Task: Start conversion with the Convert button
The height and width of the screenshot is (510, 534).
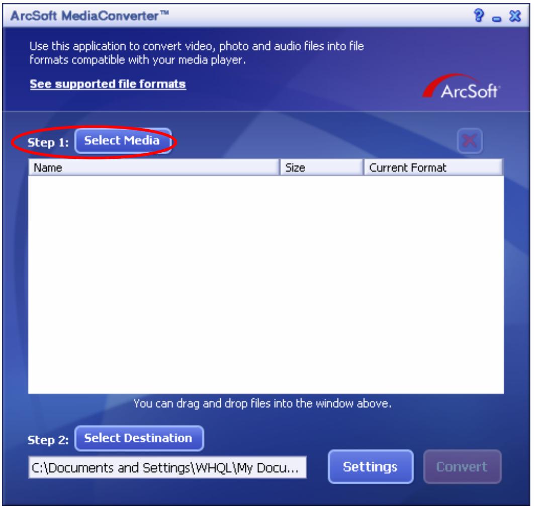Action: pos(462,467)
